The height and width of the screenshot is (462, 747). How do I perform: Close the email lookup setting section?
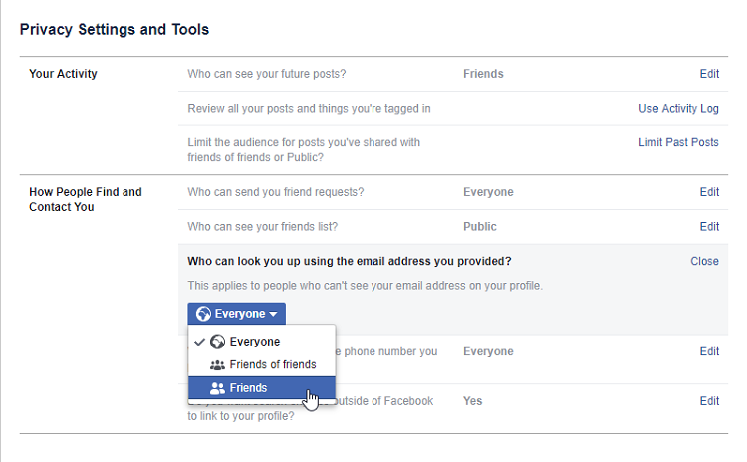[x=704, y=261]
